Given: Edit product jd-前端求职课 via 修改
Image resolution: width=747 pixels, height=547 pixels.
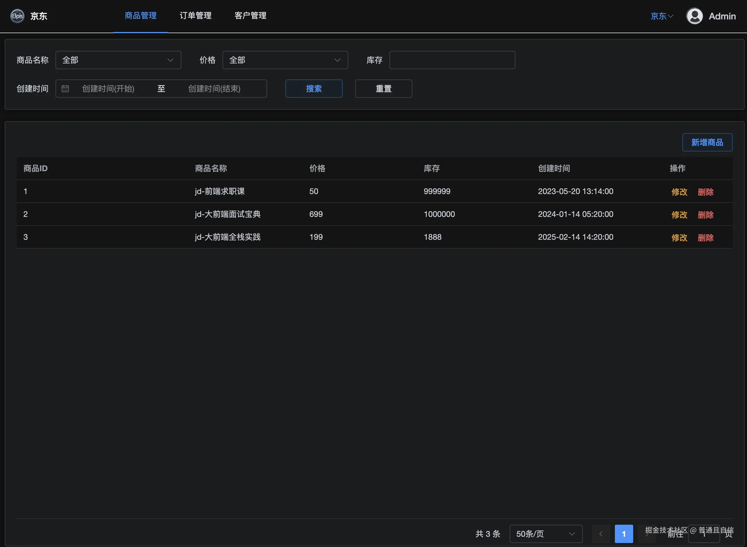Looking at the screenshot, I should coord(679,192).
